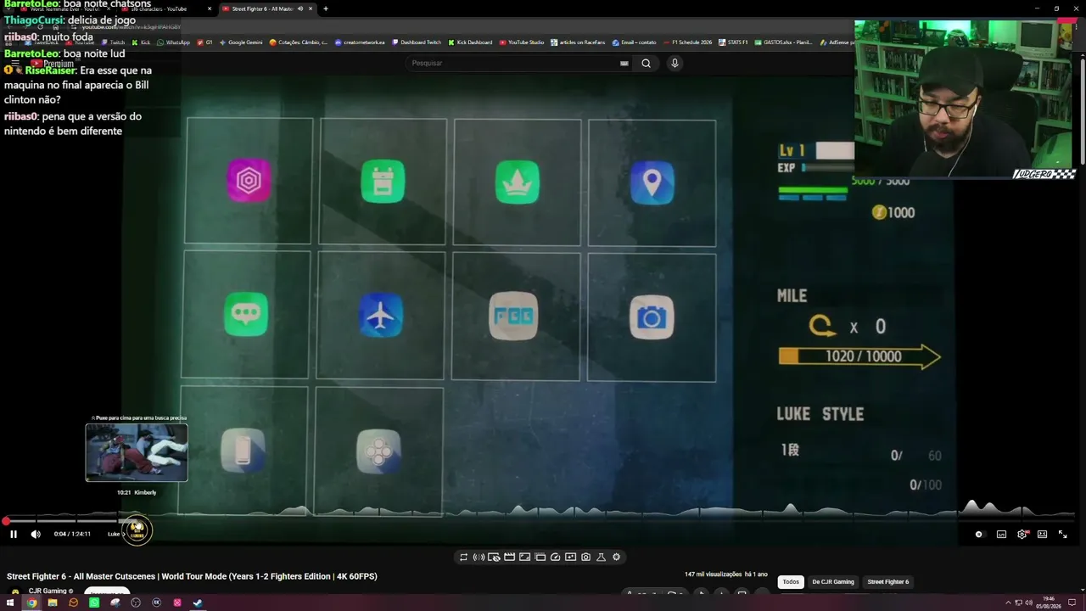Image resolution: width=1086 pixels, height=611 pixels.
Task: Open the CJR Gaming channel link
Action: (x=48, y=591)
